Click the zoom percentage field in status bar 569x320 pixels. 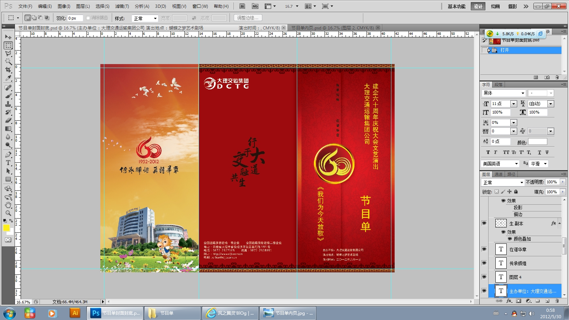click(23, 302)
